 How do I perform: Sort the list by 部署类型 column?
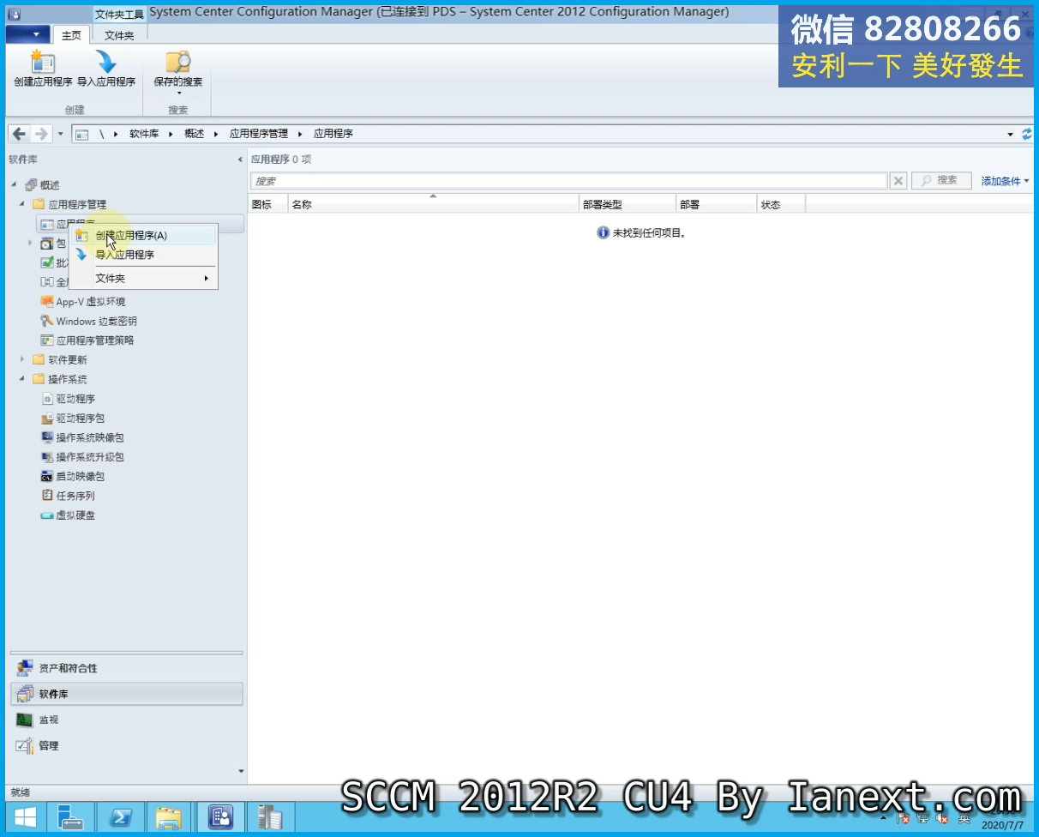(x=628, y=205)
